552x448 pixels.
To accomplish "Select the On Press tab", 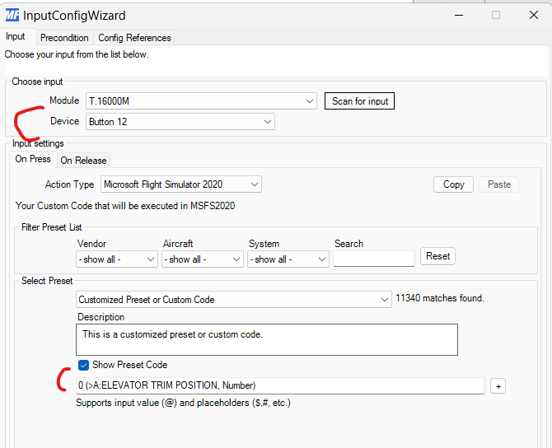I will tap(33, 160).
